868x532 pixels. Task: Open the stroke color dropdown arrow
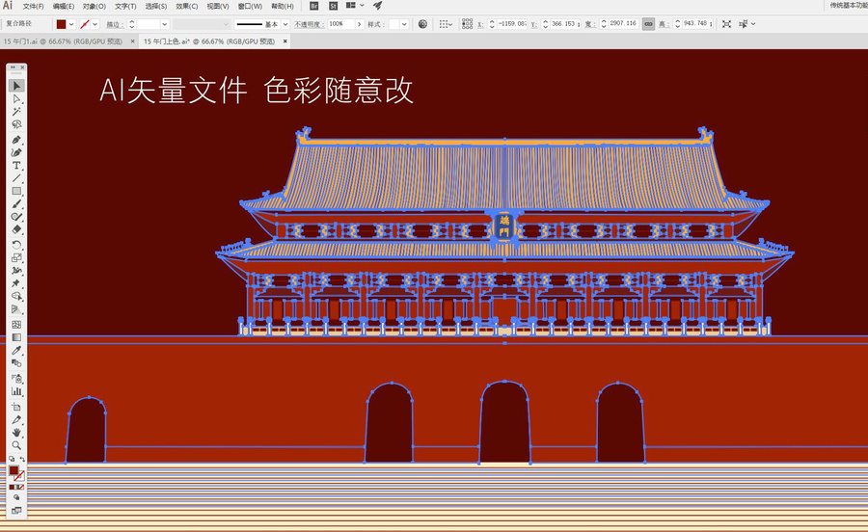point(95,24)
